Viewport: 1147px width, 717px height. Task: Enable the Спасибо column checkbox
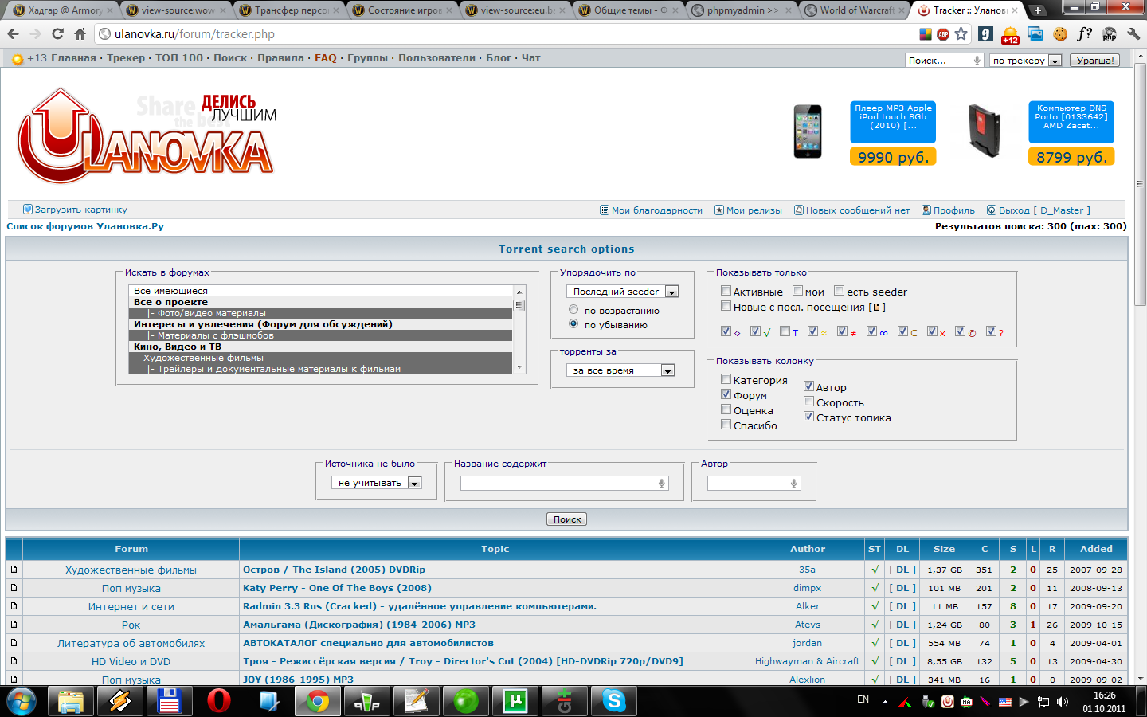pyautogui.click(x=726, y=425)
